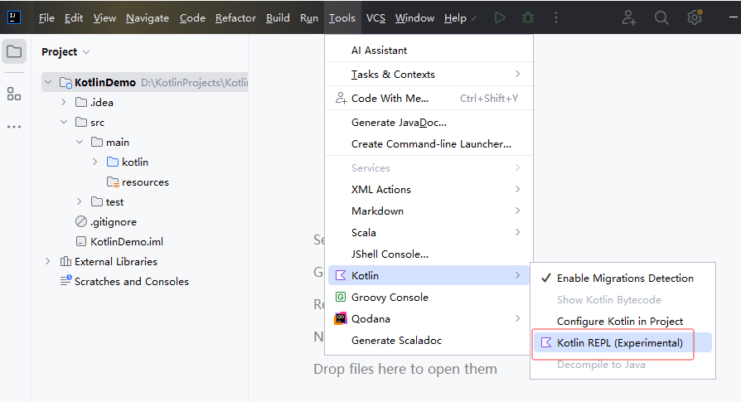Open the File menu
Image resolution: width=741 pixels, height=402 pixels.
[46, 18]
